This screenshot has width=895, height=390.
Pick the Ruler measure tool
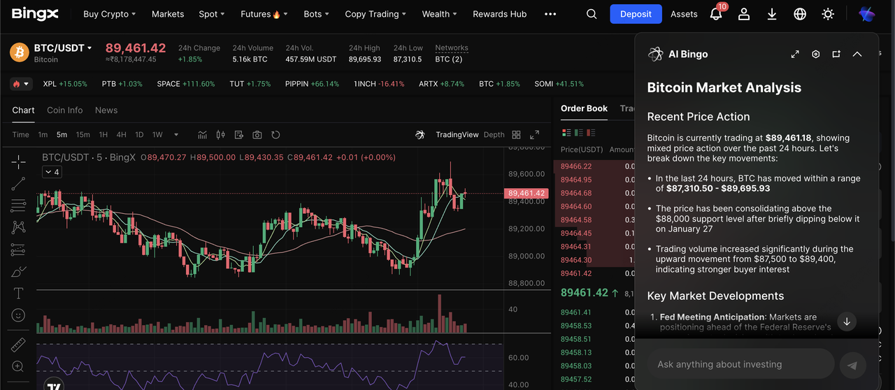point(18,345)
